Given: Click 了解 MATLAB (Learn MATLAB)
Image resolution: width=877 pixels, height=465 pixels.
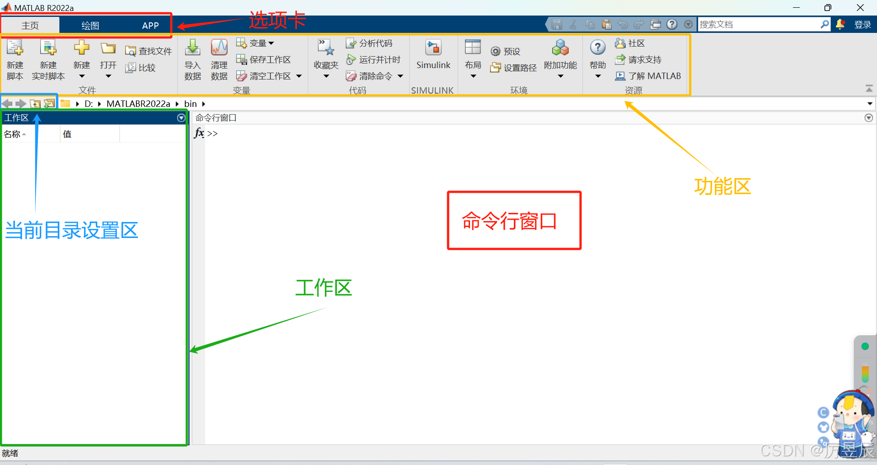Looking at the screenshot, I should tap(648, 76).
